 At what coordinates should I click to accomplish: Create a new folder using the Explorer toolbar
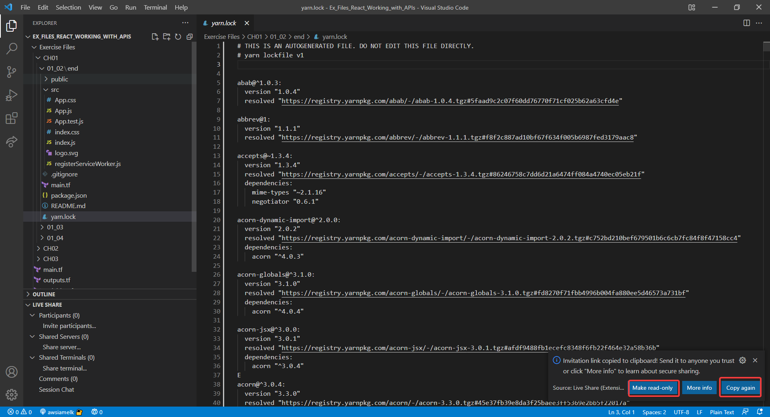(x=166, y=36)
